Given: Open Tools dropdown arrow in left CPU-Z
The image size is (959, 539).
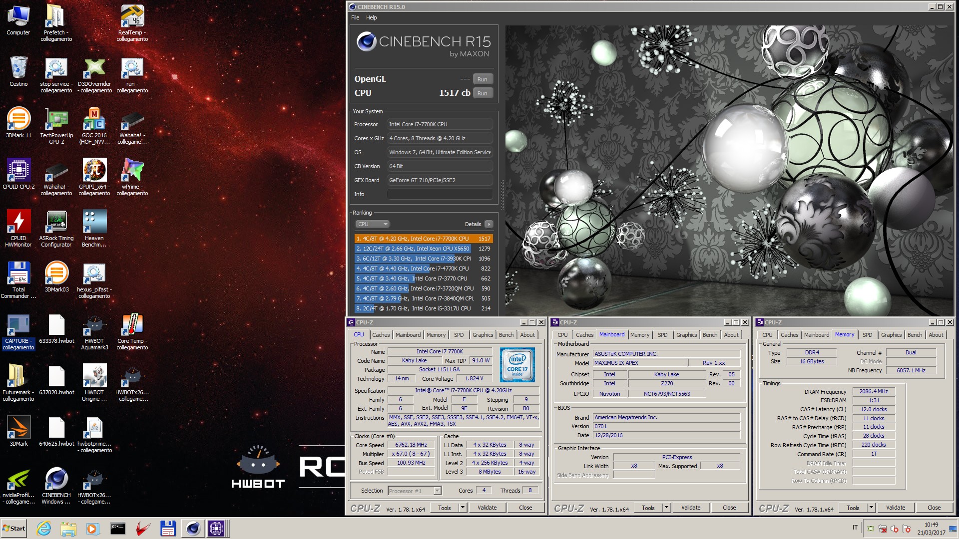Looking at the screenshot, I should click(463, 508).
